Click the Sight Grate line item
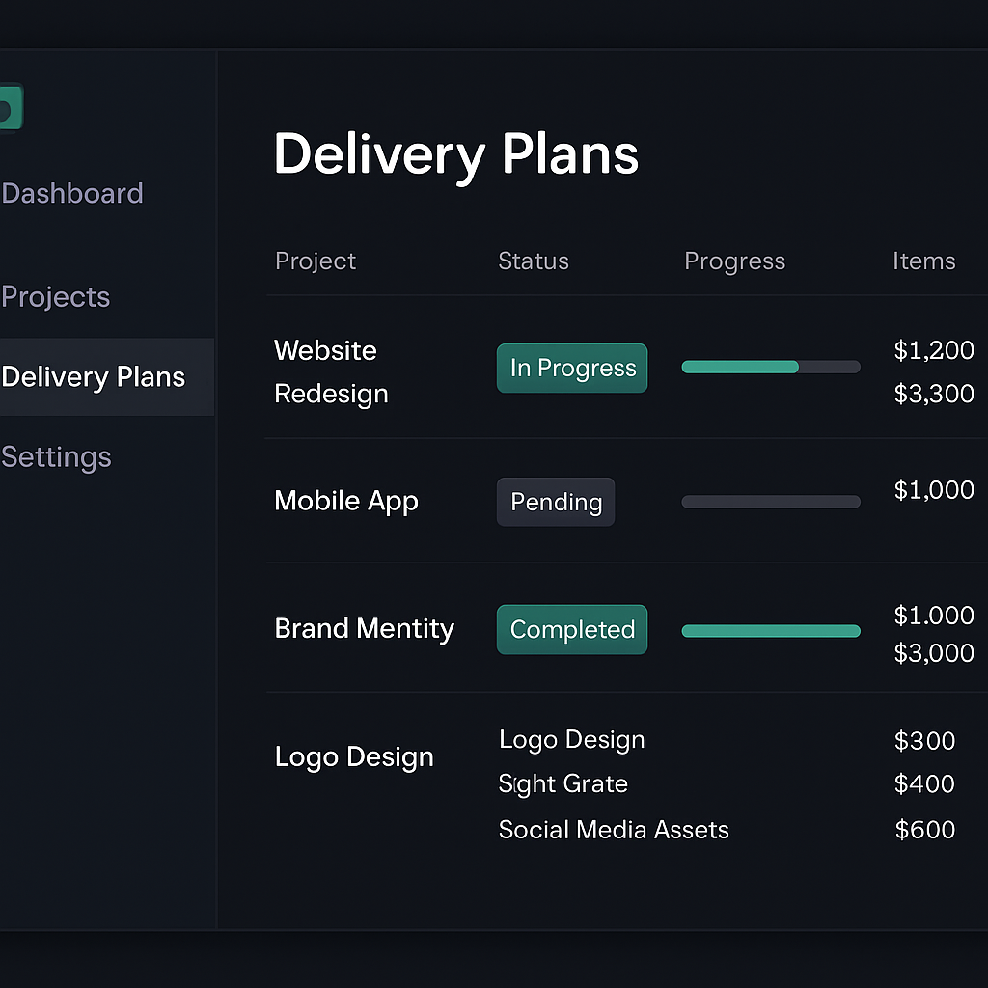Image resolution: width=988 pixels, height=988 pixels. pos(563,784)
